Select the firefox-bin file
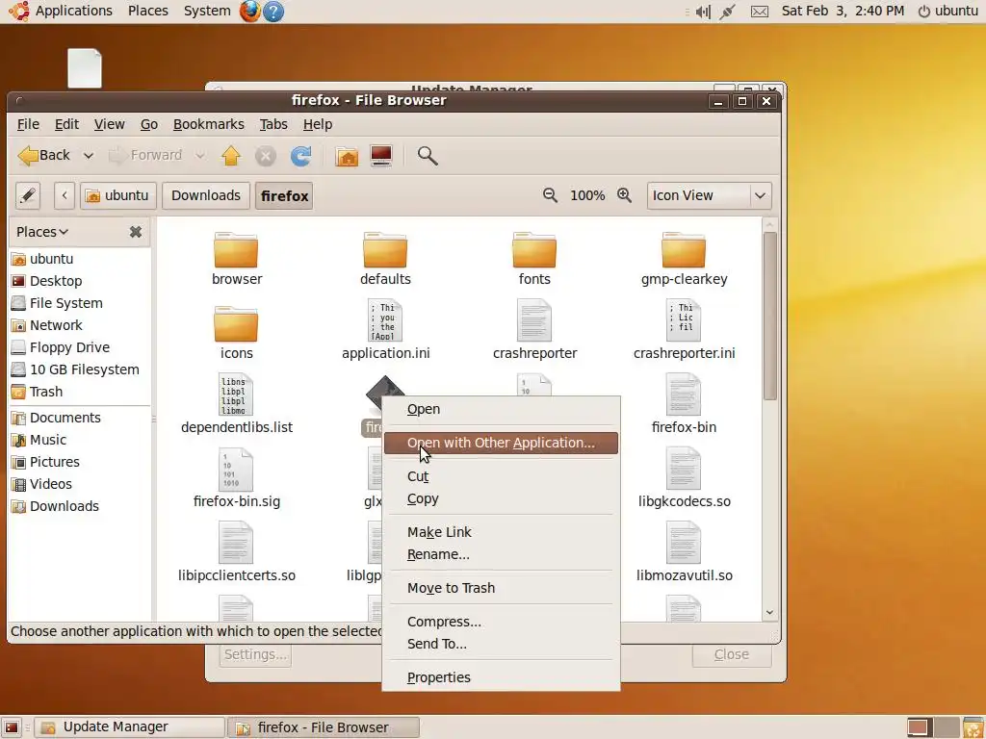This screenshot has width=986, height=739. [x=685, y=404]
